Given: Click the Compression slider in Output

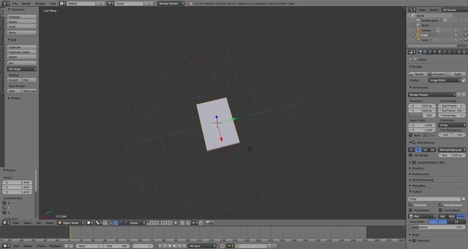Looking at the screenshot, I should coord(436,227).
